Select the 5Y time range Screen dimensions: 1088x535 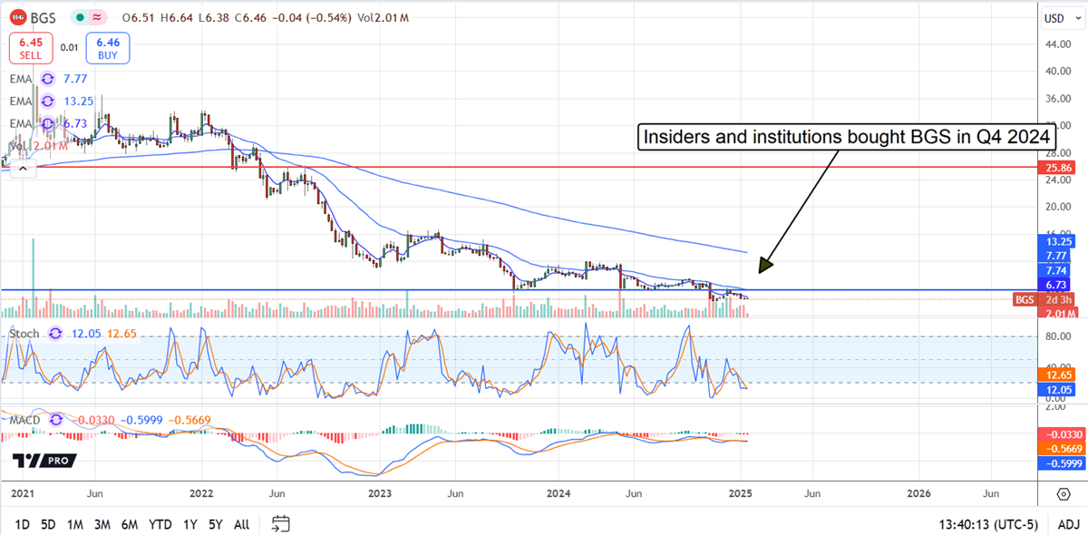[x=216, y=524]
